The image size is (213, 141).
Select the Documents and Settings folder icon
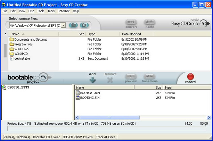pos(12,39)
